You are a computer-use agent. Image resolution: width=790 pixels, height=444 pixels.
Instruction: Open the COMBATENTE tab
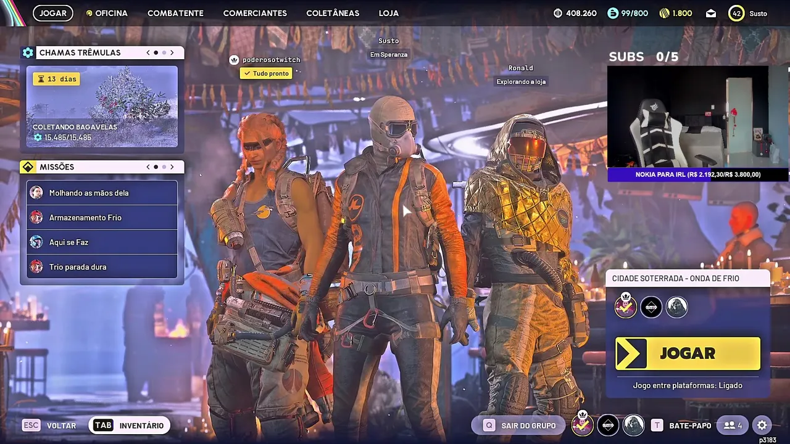pyautogui.click(x=175, y=13)
